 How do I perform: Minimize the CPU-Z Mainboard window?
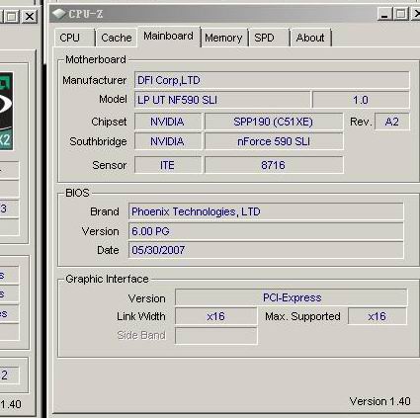pos(384,14)
